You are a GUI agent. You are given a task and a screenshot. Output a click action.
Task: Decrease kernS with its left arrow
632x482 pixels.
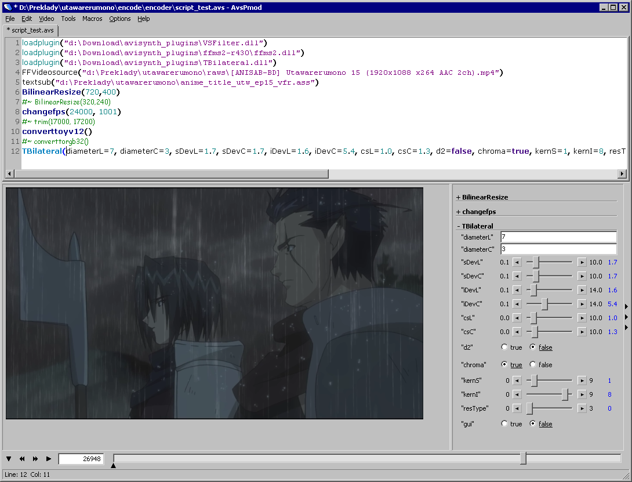[517, 380]
